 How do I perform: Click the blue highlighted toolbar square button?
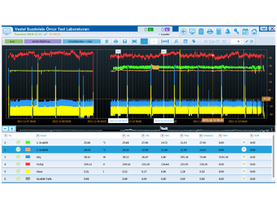[144, 41]
